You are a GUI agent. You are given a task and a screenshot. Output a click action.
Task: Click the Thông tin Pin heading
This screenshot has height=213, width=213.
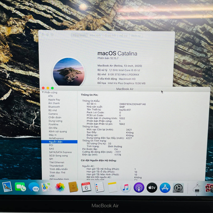(x=90, y=95)
